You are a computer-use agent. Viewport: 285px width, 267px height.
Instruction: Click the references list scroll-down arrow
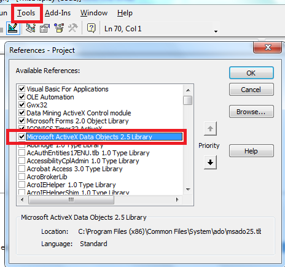188,190
